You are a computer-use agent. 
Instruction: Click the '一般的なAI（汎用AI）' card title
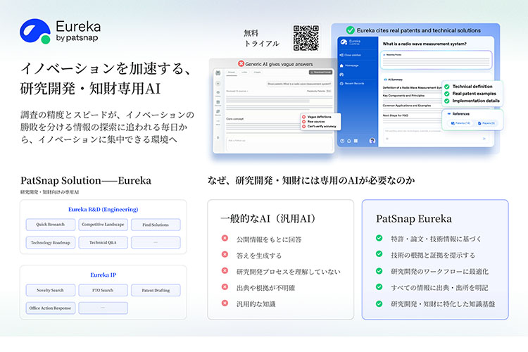coord(268,219)
